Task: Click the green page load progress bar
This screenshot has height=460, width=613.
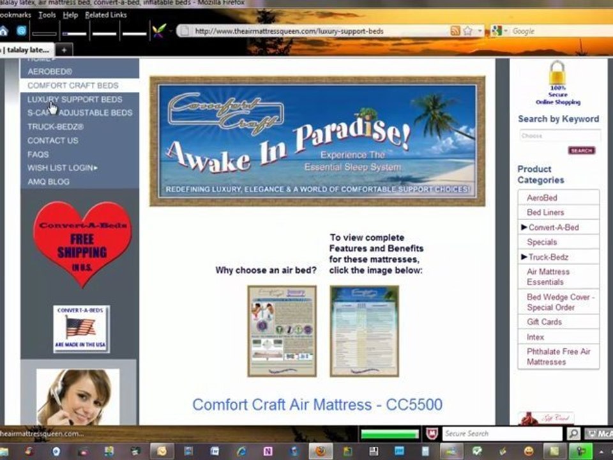Action: coord(390,434)
